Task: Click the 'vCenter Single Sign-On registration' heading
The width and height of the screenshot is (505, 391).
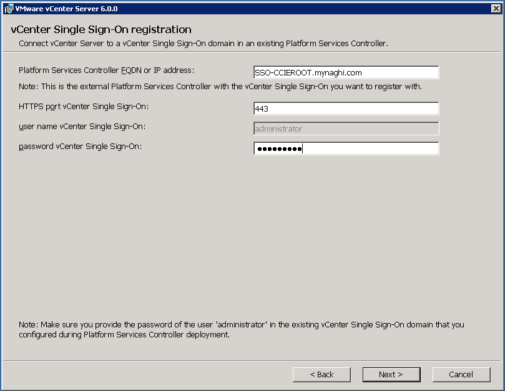Action: tap(101, 30)
